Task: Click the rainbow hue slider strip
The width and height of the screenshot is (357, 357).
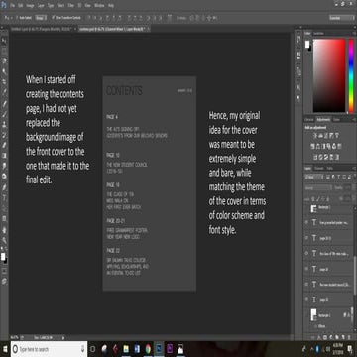Action: coord(351,75)
